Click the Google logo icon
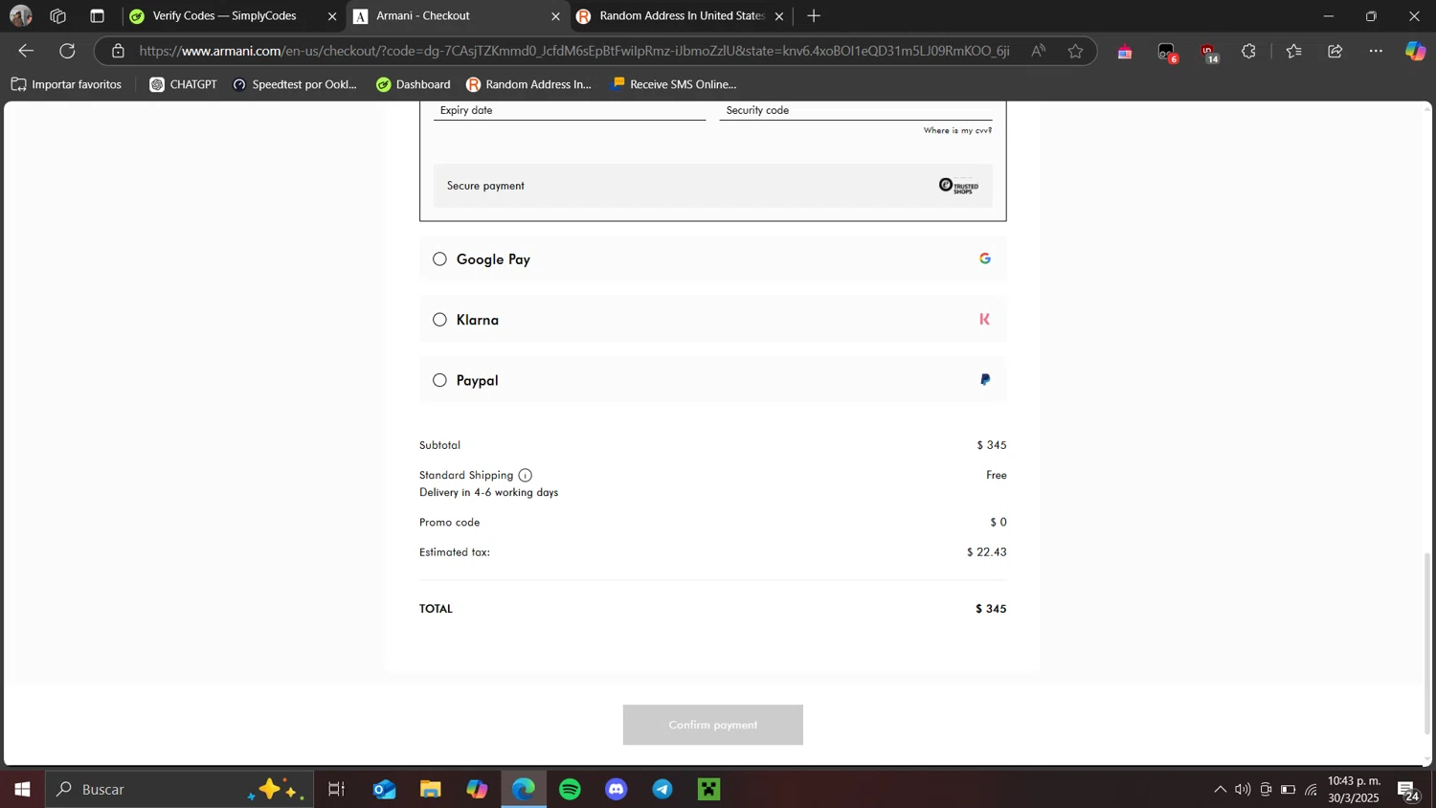This screenshot has height=808, width=1436. [x=985, y=258]
